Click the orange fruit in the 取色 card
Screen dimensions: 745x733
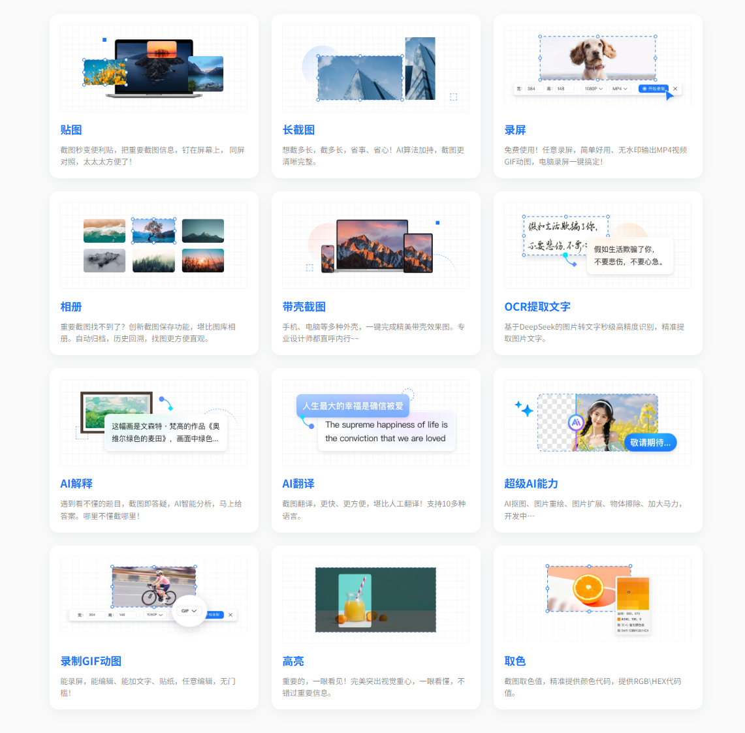point(588,589)
